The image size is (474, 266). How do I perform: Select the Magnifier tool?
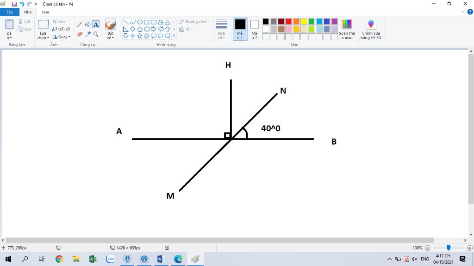click(x=96, y=34)
